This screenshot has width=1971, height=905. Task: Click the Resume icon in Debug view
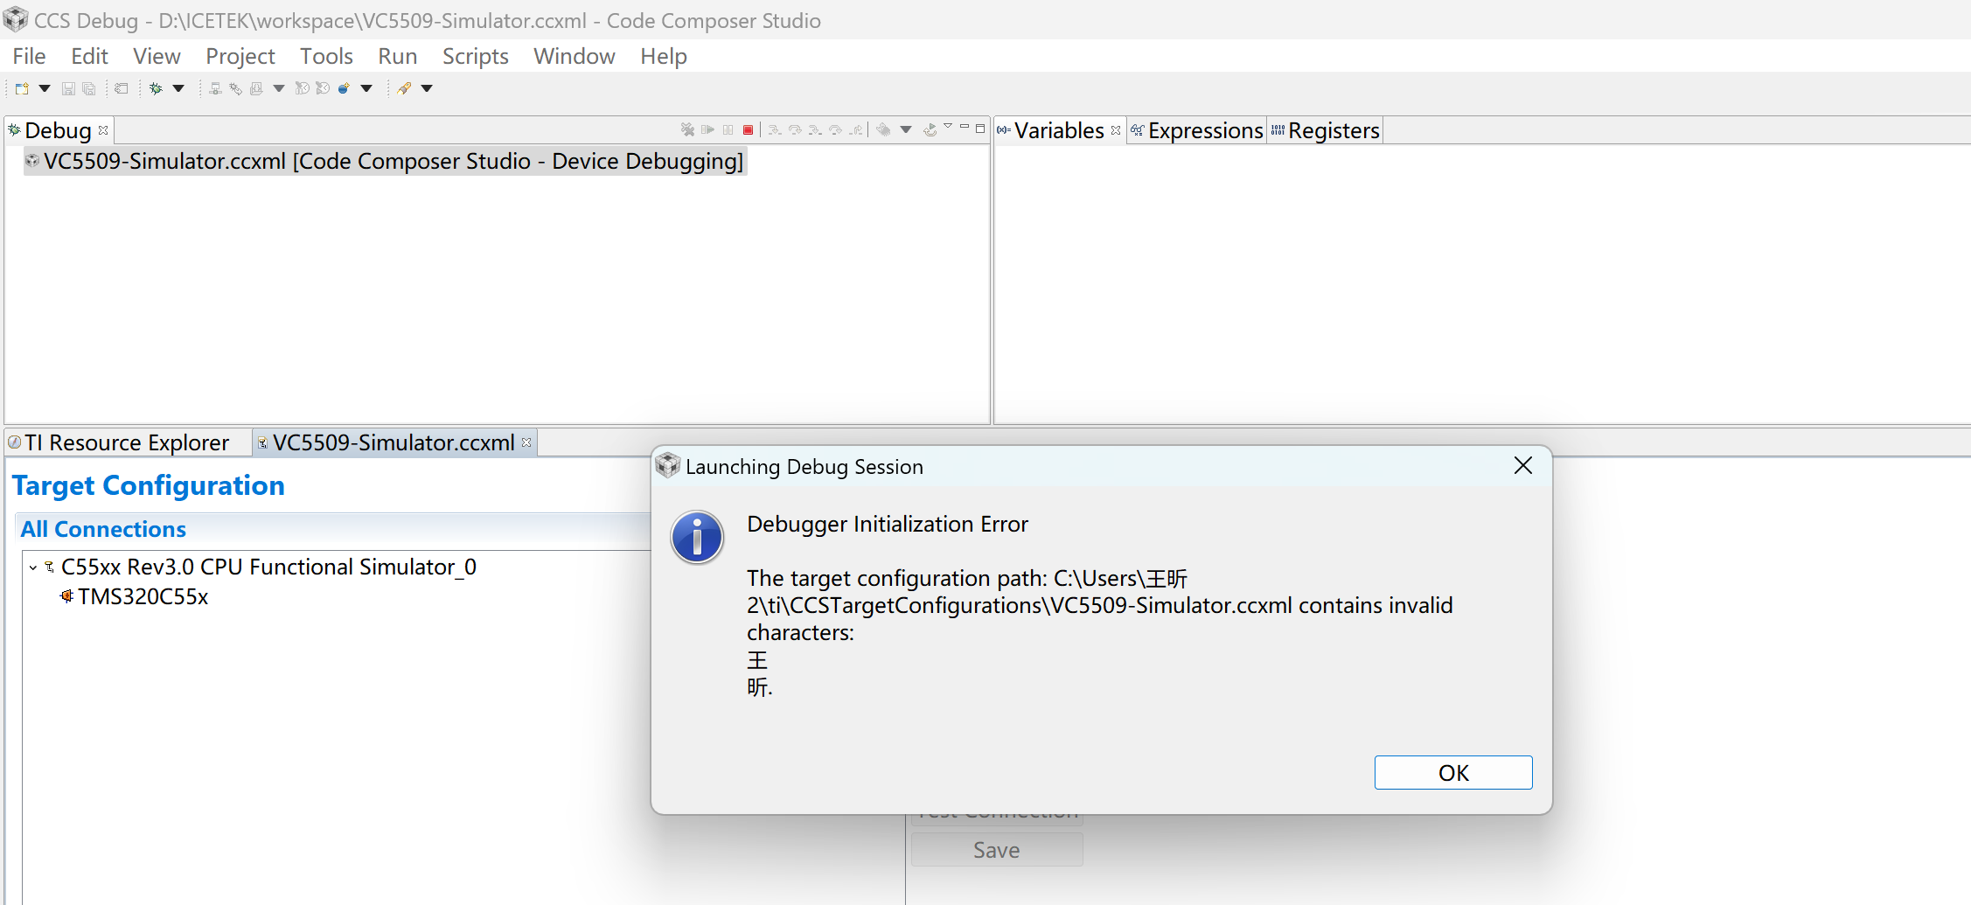pos(707,129)
